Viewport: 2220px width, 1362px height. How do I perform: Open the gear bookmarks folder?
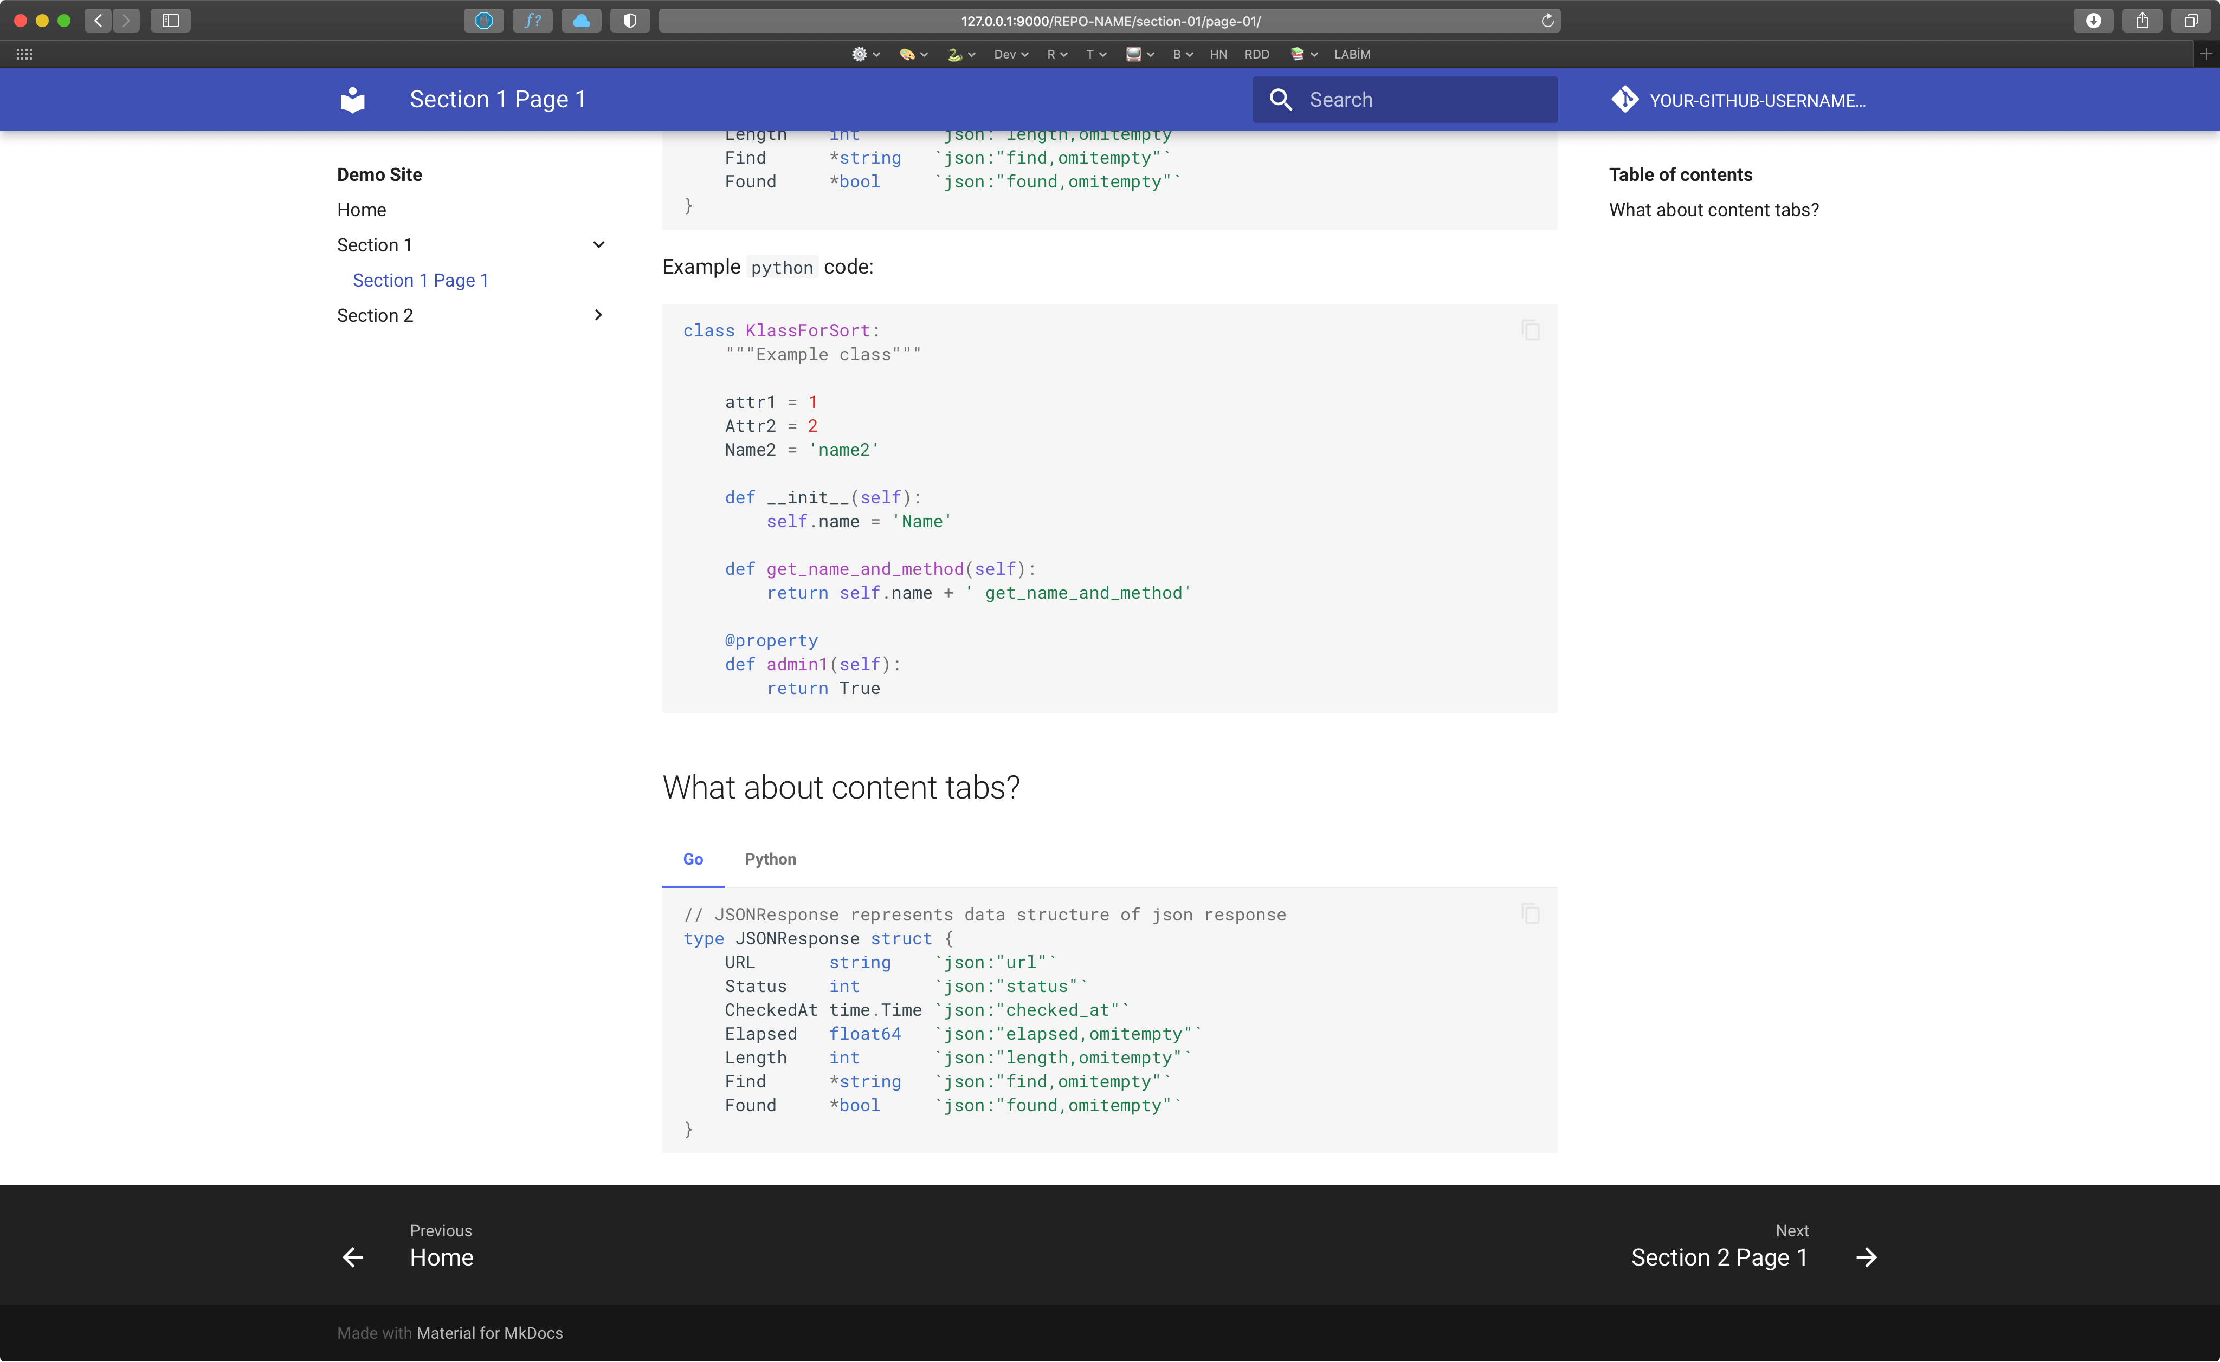pos(866,54)
